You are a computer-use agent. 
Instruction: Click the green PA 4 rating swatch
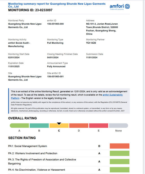click(120, 170)
